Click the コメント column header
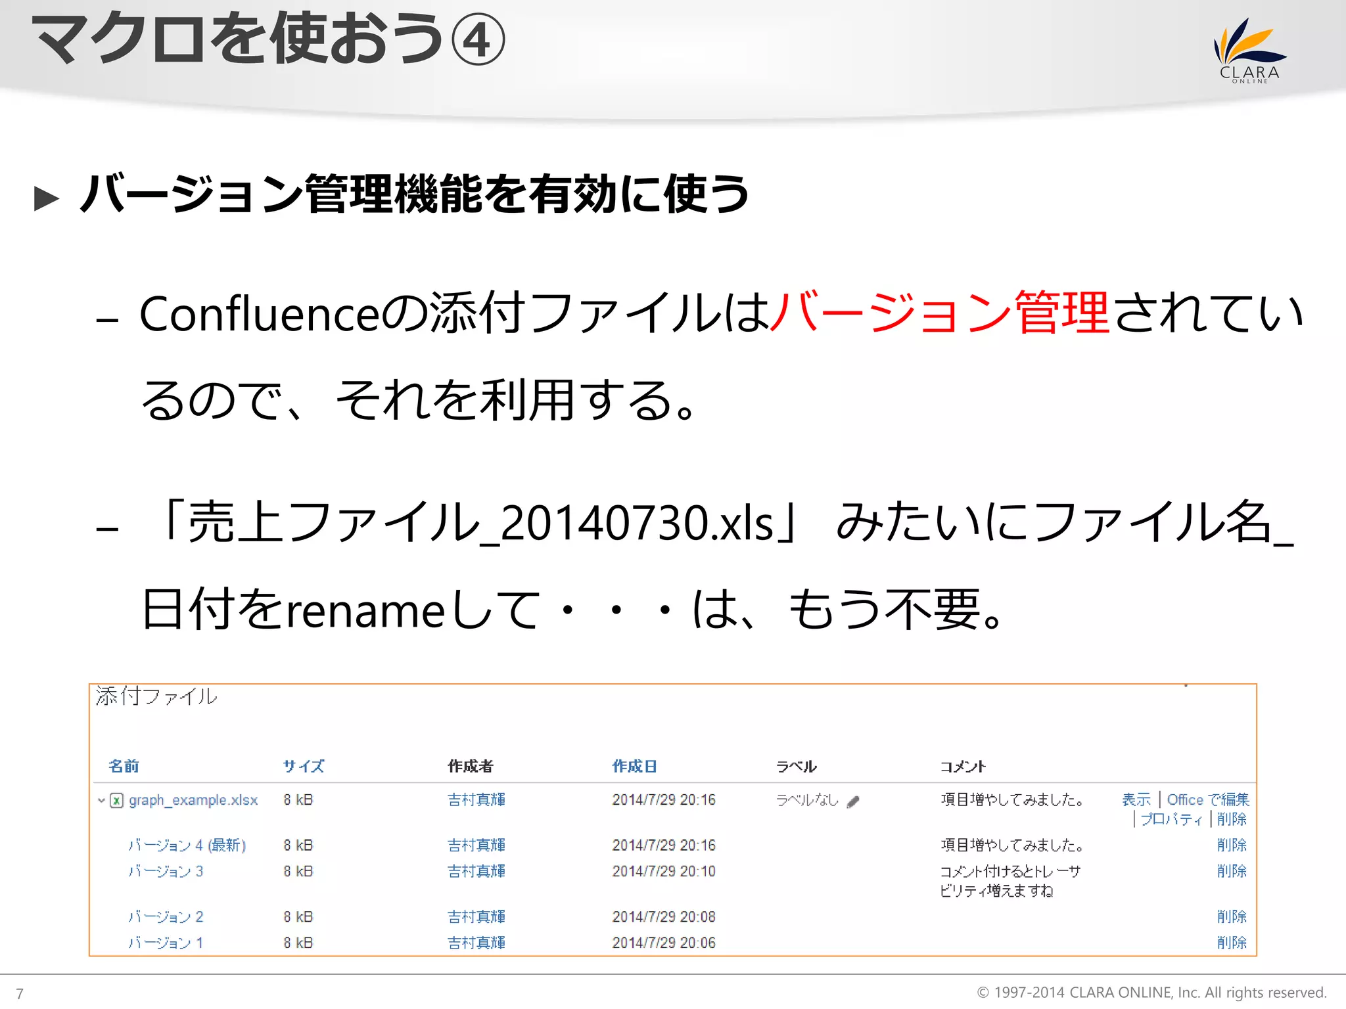The width and height of the screenshot is (1346, 1009). pos(963,766)
